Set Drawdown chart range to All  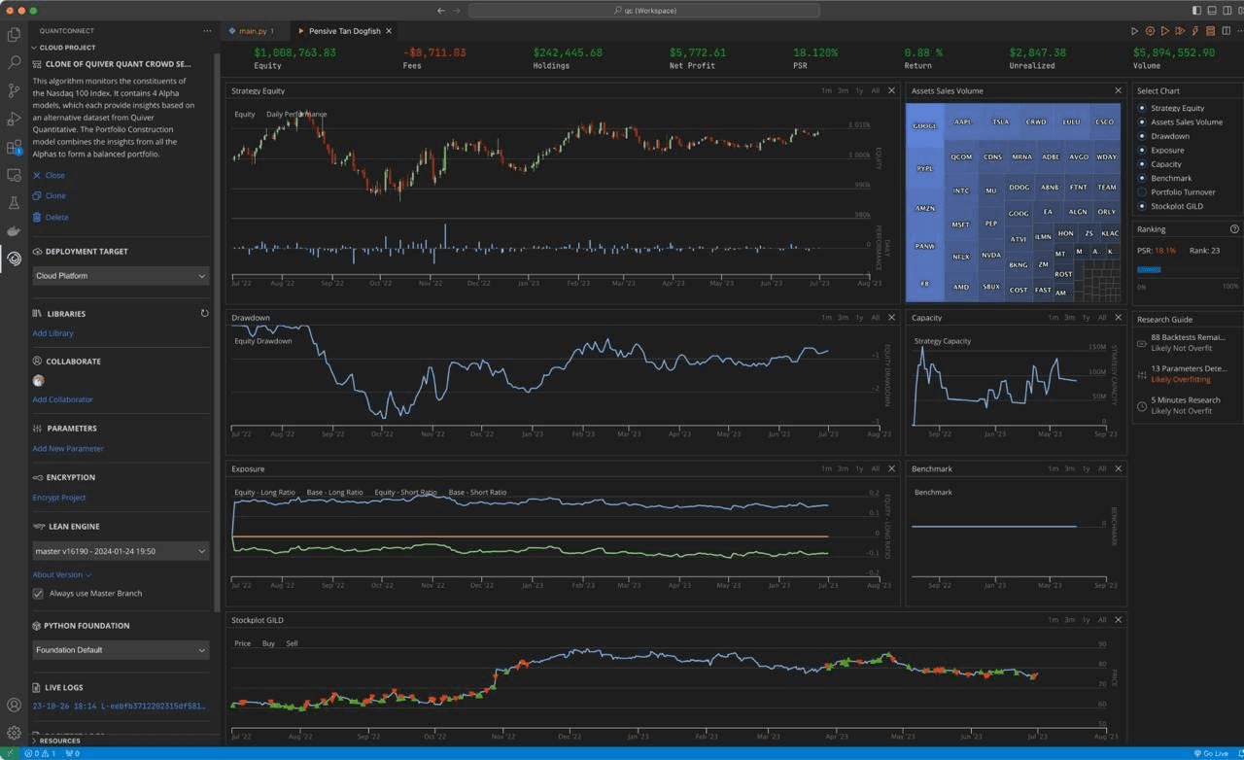coord(875,318)
